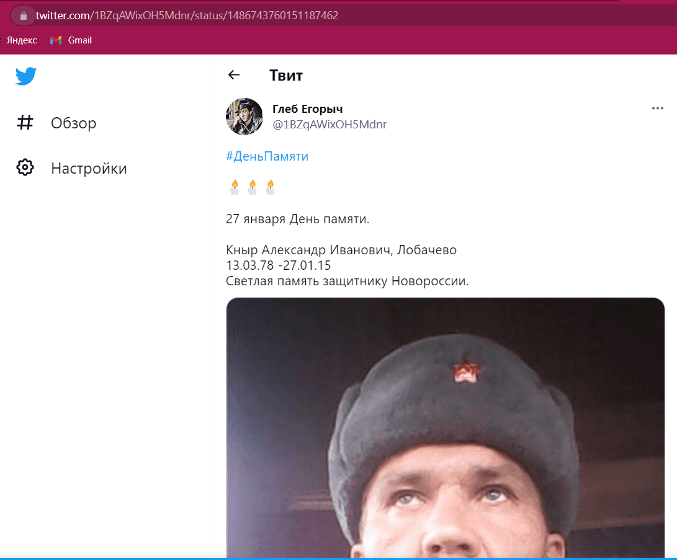Click the #ДеньПамяти hashtag link
The width and height of the screenshot is (677, 560).
coord(267,156)
